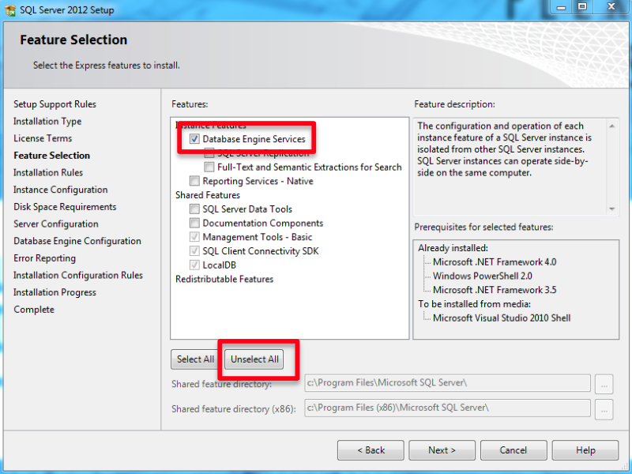Image resolution: width=632 pixels, height=474 pixels.
Task: Click browse button for Shared feature directory (x86)
Action: [x=604, y=408]
